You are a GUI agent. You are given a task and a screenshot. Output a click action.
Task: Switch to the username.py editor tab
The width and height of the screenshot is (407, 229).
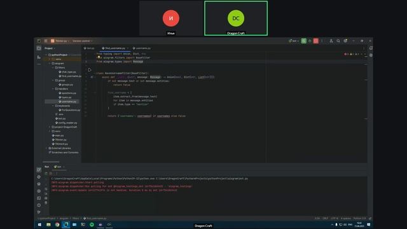pos(142,48)
